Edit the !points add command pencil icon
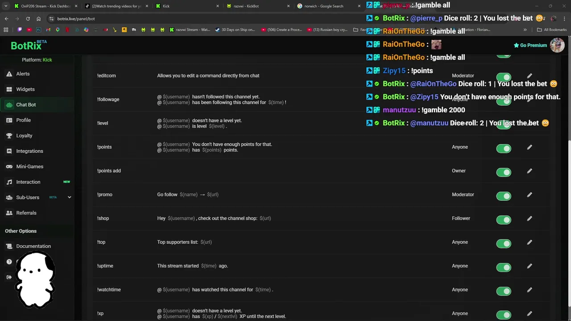The width and height of the screenshot is (571, 321). point(530,171)
